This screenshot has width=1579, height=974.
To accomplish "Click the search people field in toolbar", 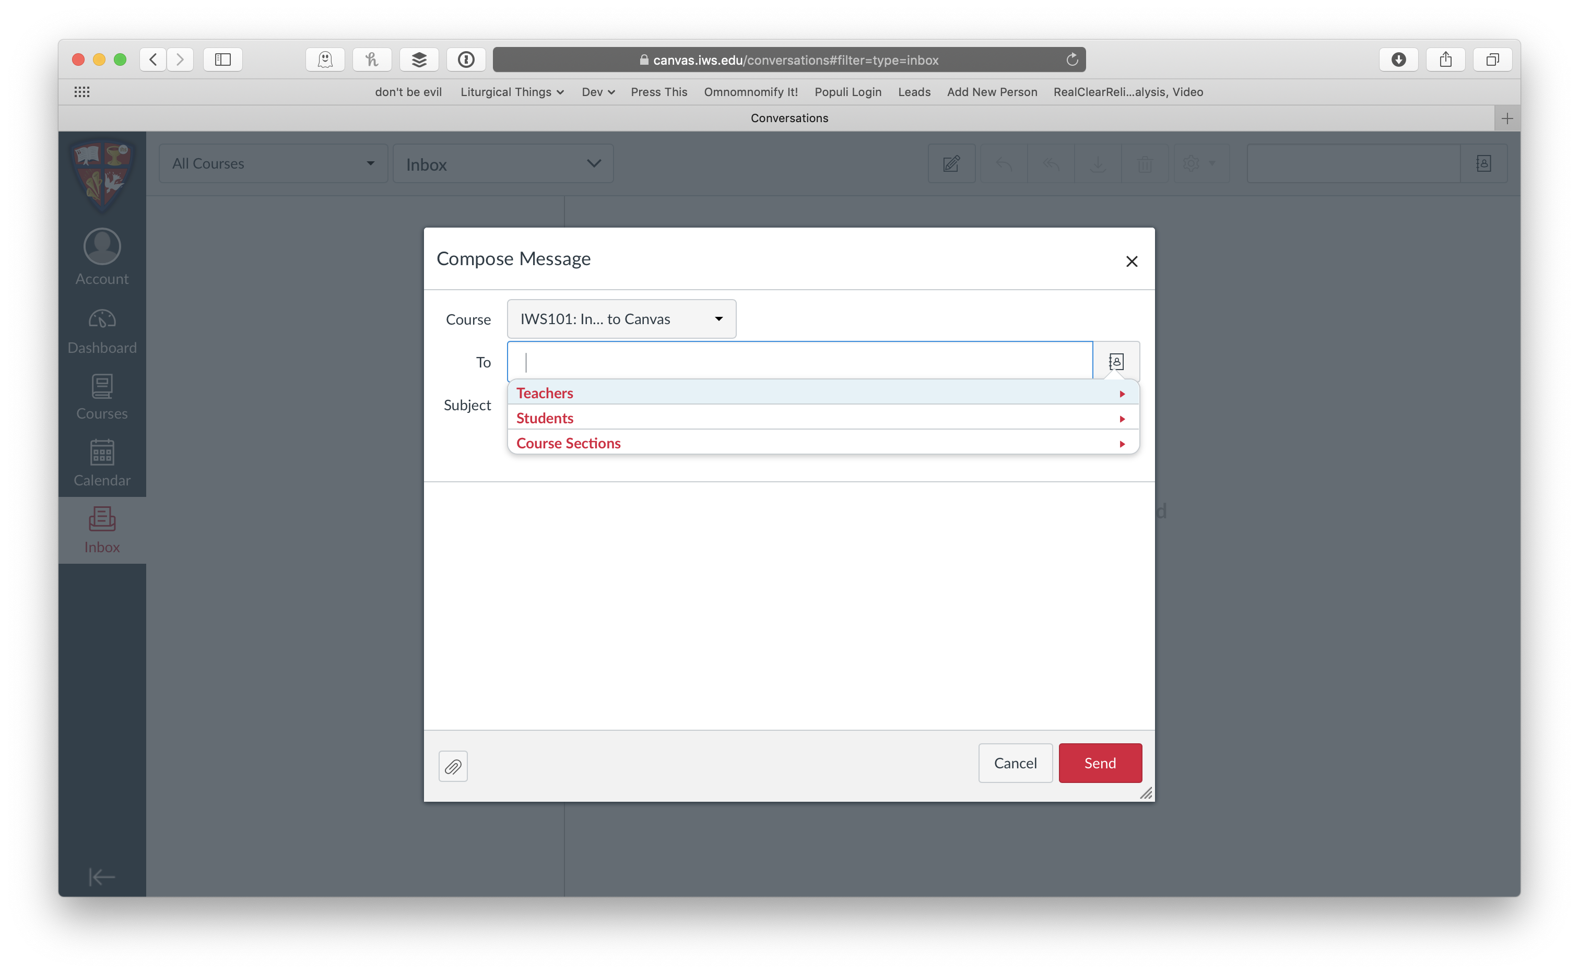I will [x=1353, y=163].
